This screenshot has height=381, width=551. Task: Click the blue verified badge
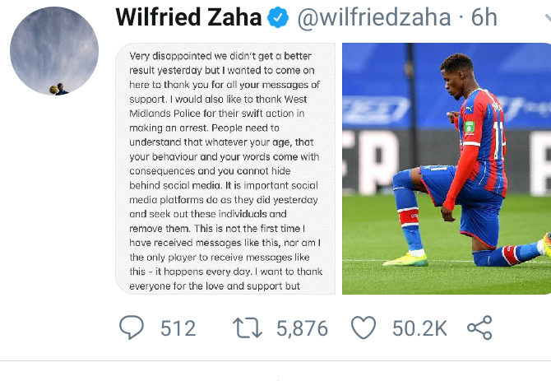click(278, 17)
